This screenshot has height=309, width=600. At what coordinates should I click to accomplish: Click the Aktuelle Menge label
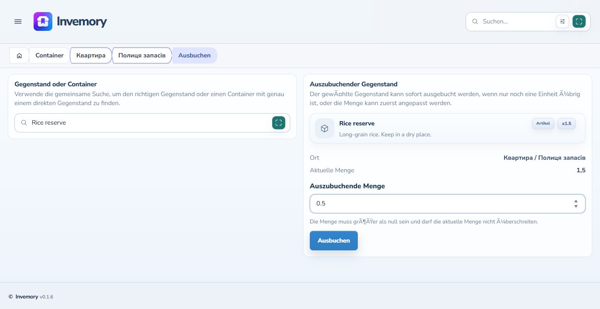332,170
